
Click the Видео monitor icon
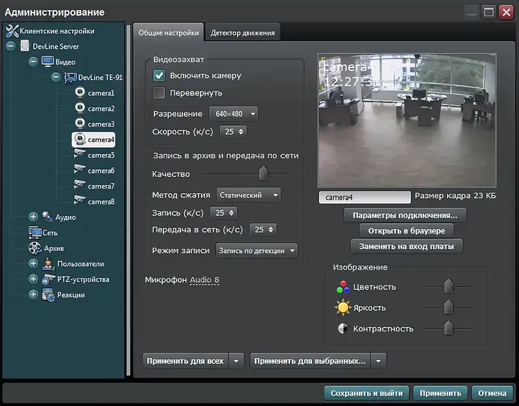click(47, 61)
